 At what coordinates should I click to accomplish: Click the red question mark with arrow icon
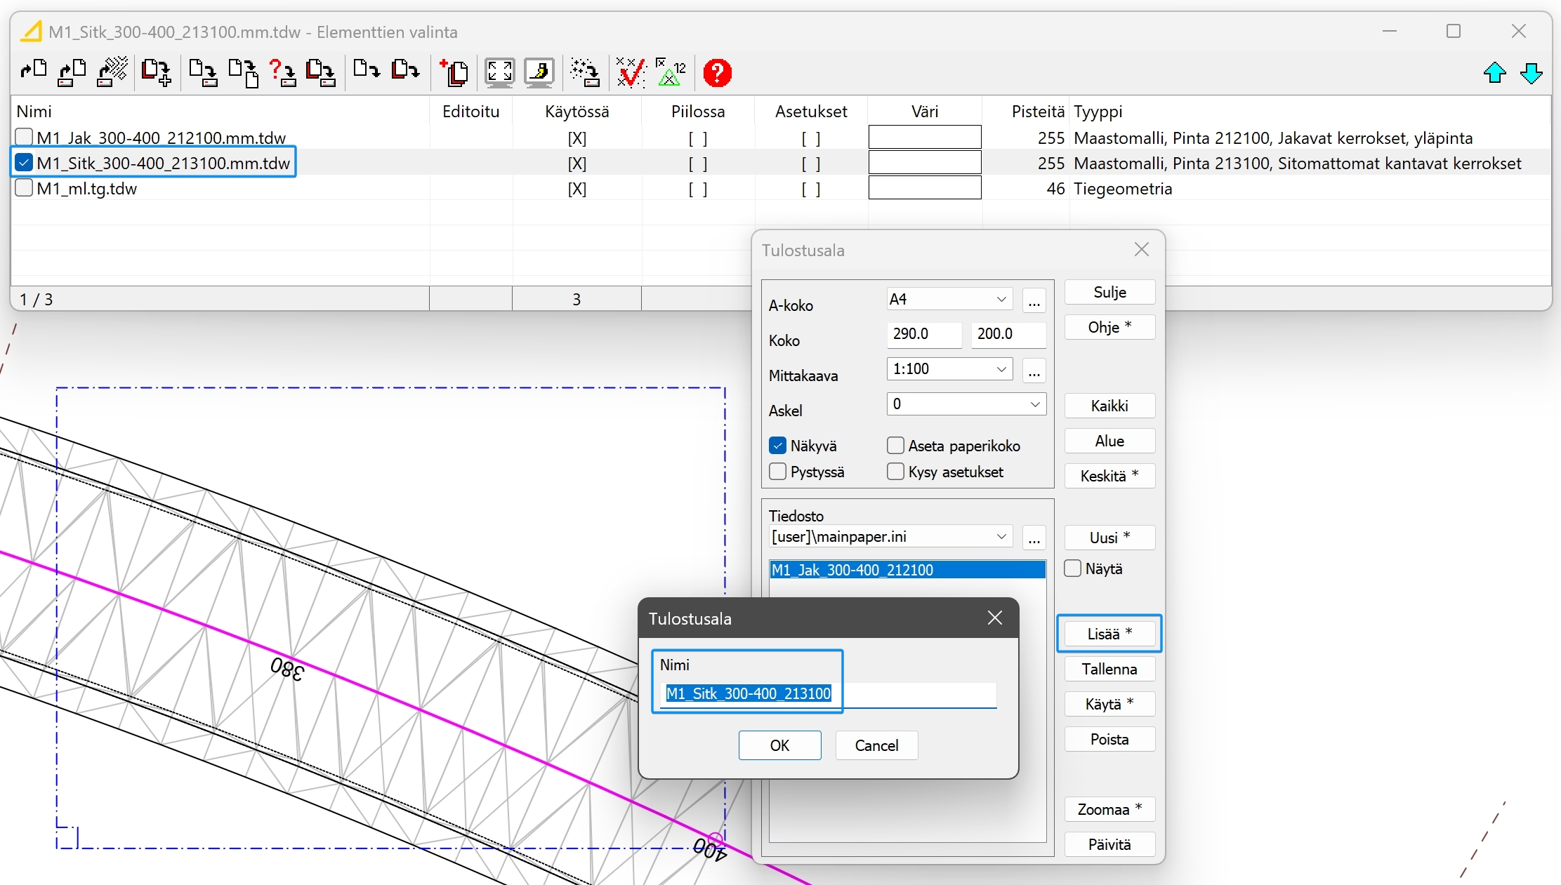(282, 72)
